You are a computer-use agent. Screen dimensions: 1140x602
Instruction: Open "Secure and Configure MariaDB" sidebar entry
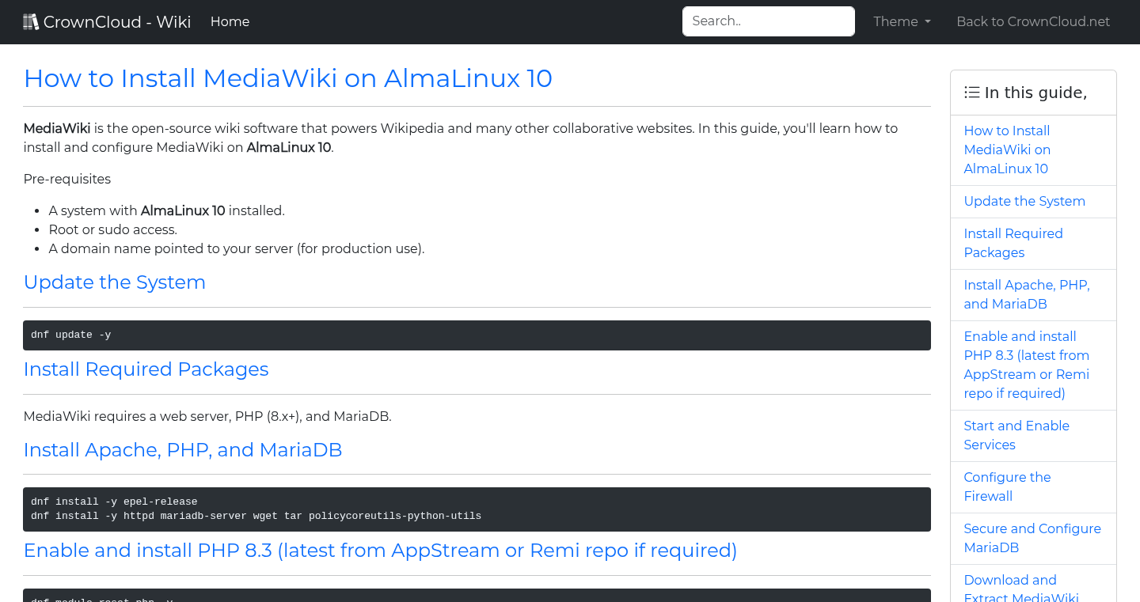1032,538
